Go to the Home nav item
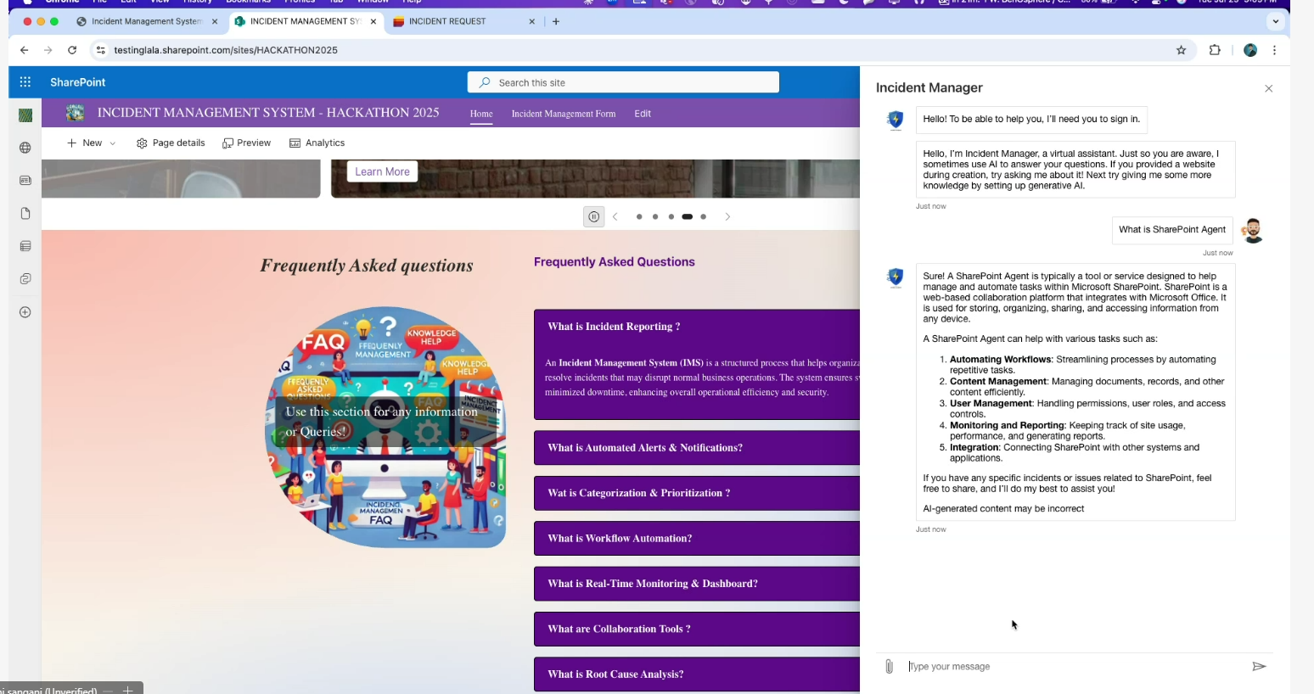 [481, 114]
